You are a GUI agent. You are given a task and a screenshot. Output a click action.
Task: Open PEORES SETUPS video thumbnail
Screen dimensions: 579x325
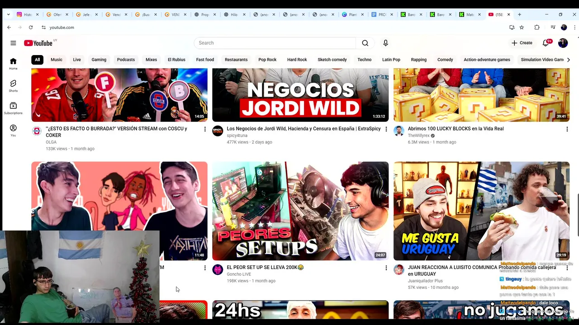tap(300, 211)
